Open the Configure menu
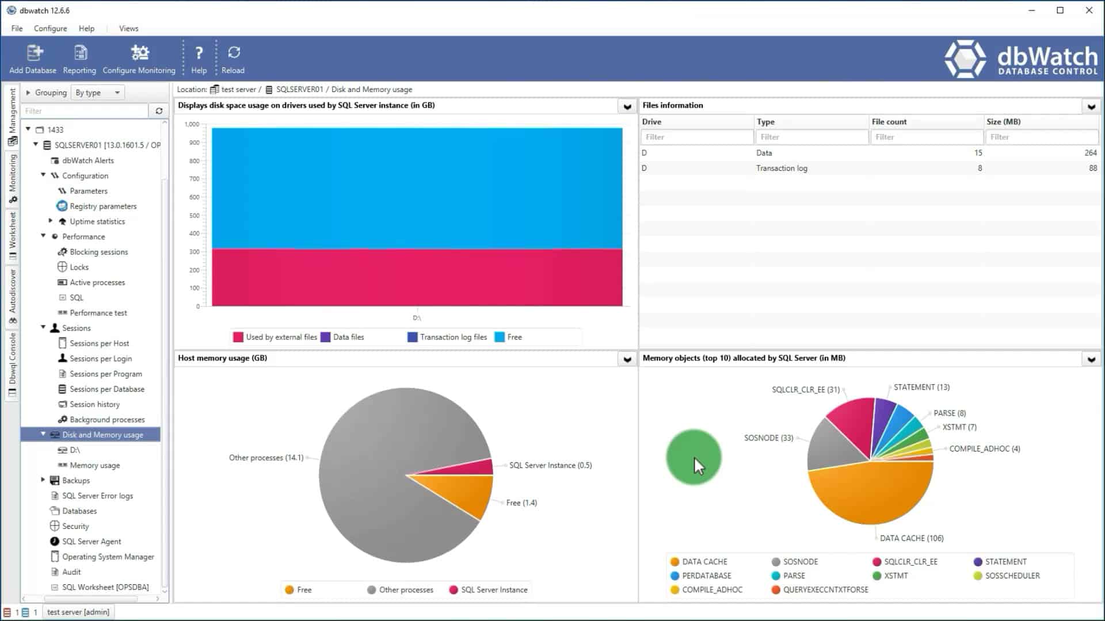 pos(50,28)
